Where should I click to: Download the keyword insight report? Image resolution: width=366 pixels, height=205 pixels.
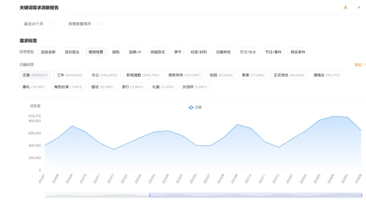[346, 8]
